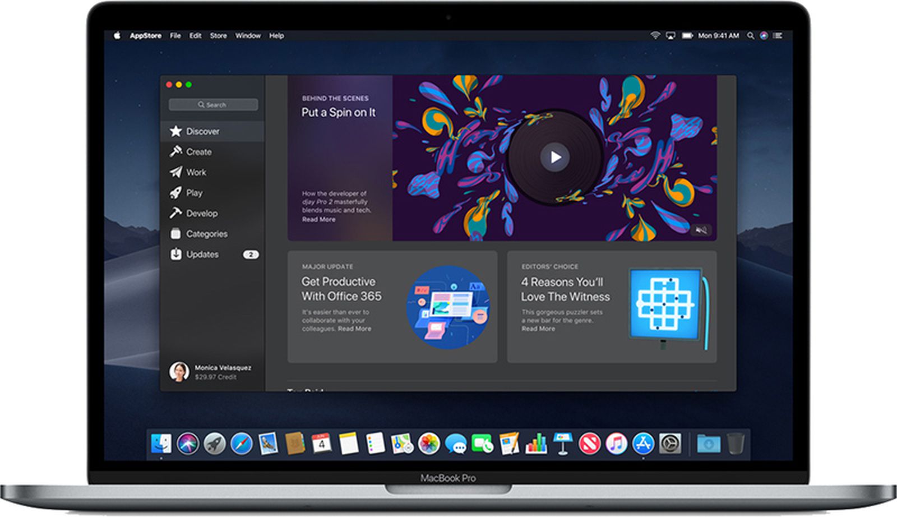Select Discover in the App Store sidebar
Image resolution: width=897 pixels, height=517 pixels.
pos(203,131)
